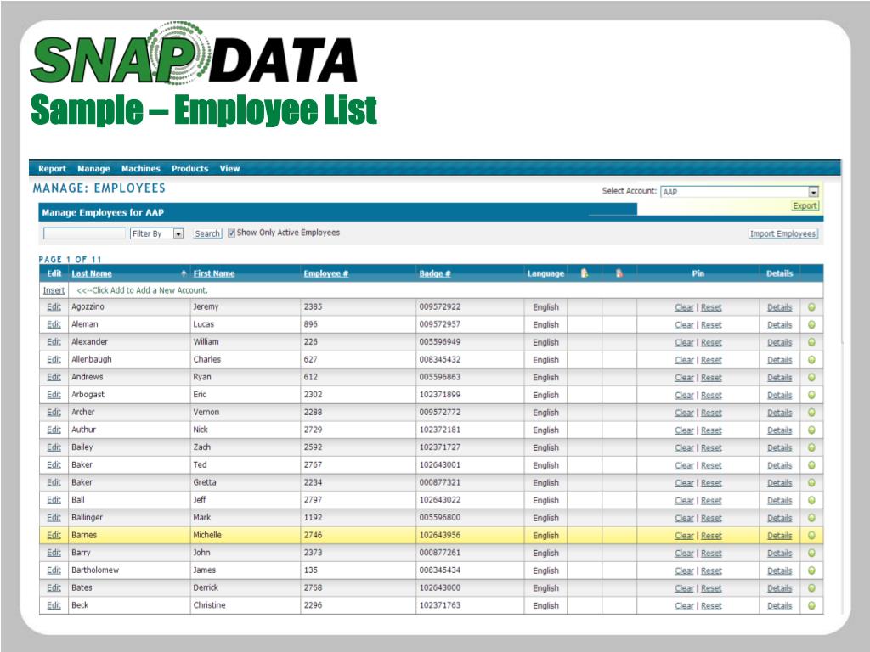Click green status icon in Gretta Baker row
The image size is (870, 652).
tap(811, 483)
